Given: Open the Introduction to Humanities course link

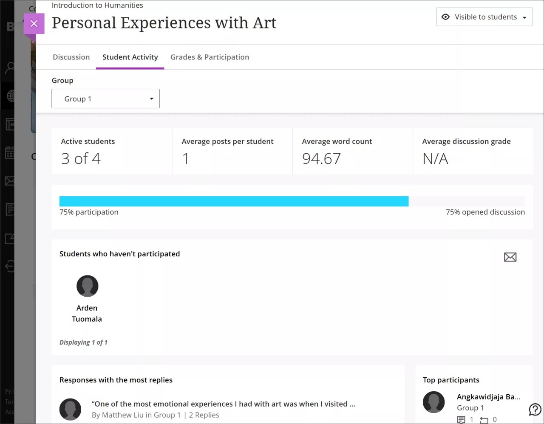Looking at the screenshot, I should 97,5.
